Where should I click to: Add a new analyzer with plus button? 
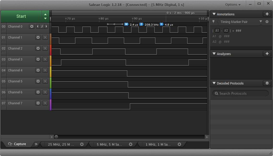(x=267, y=54)
